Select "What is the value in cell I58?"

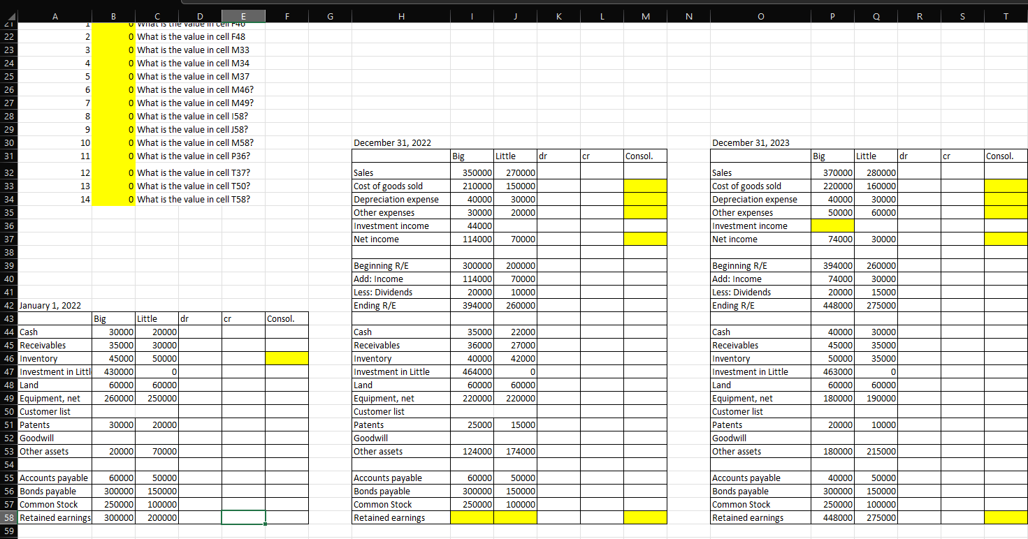[193, 116]
